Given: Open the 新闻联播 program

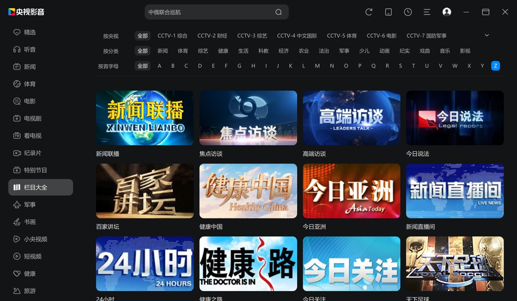Looking at the screenshot, I should pyautogui.click(x=145, y=117).
